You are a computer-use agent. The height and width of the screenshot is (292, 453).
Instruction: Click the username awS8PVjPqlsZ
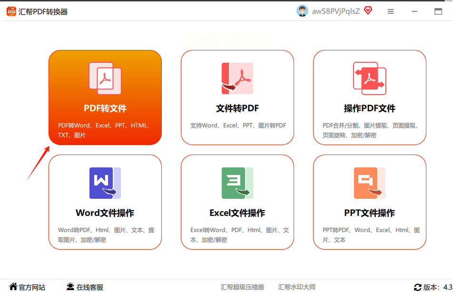click(336, 11)
